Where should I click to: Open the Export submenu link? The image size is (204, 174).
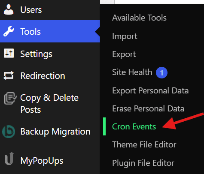[x=124, y=54]
